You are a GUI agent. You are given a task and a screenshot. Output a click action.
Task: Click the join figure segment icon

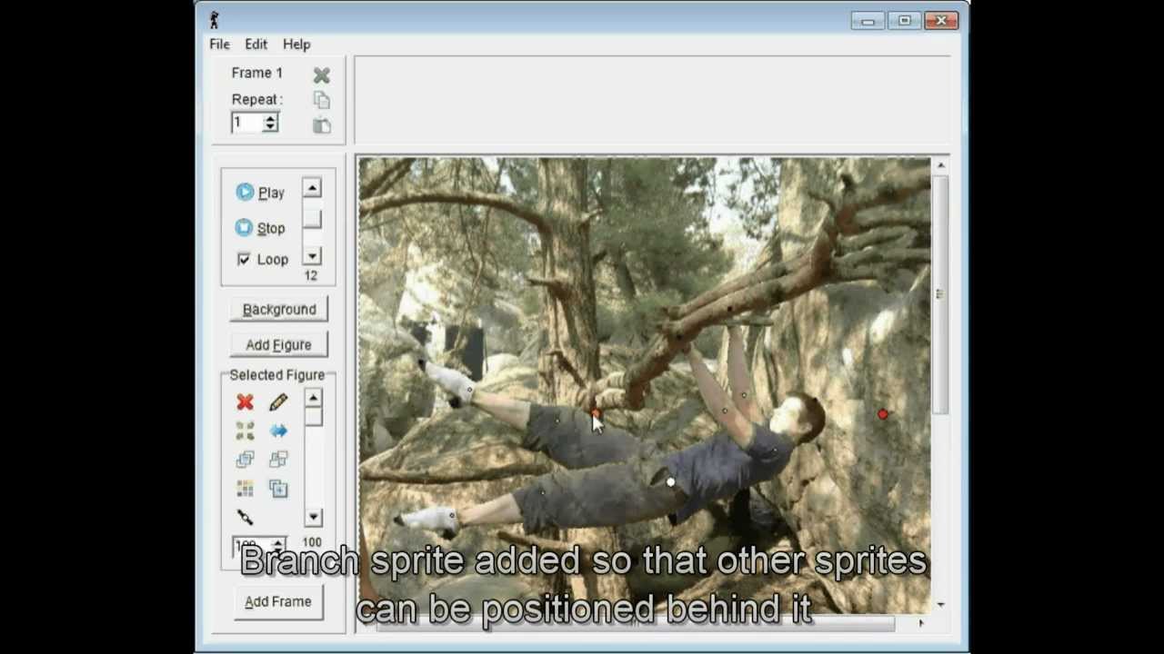(x=245, y=517)
